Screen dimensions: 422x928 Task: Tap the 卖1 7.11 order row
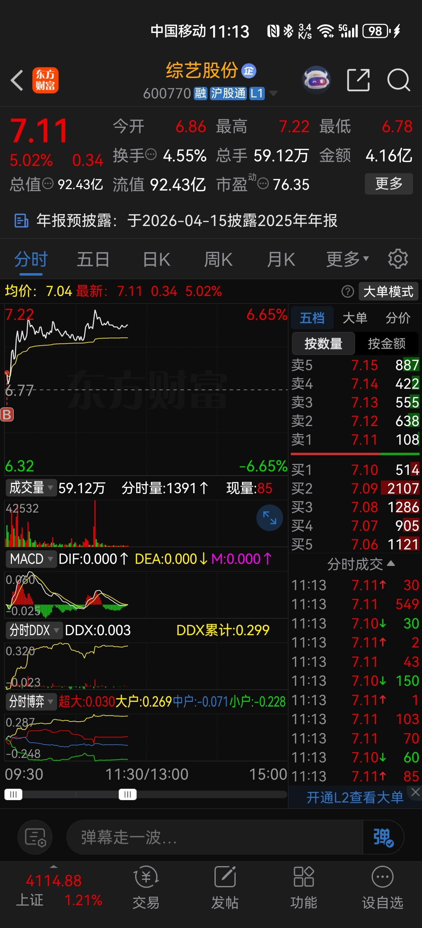(355, 439)
